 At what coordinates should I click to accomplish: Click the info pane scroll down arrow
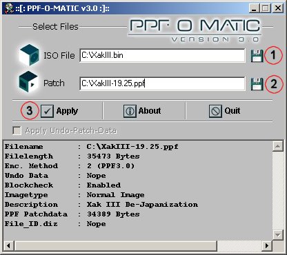click(278, 235)
